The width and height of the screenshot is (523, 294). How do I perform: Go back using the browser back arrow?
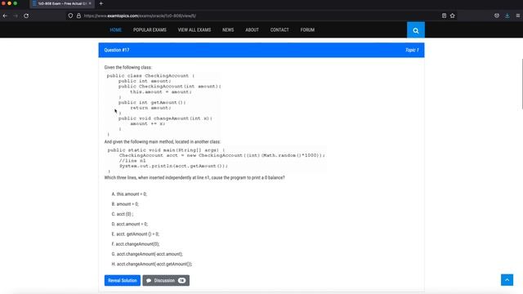pyautogui.click(x=5, y=16)
